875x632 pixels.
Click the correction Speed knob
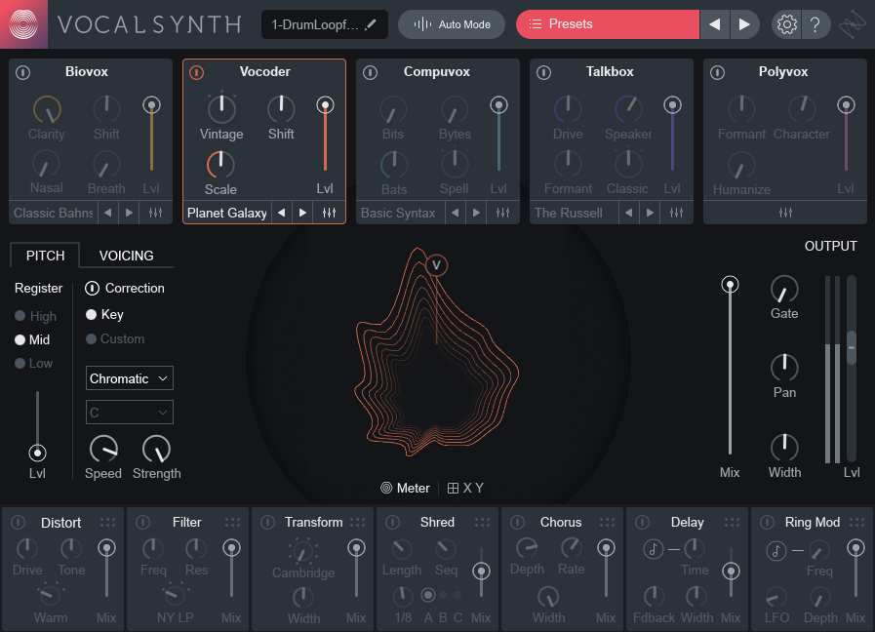tap(103, 449)
